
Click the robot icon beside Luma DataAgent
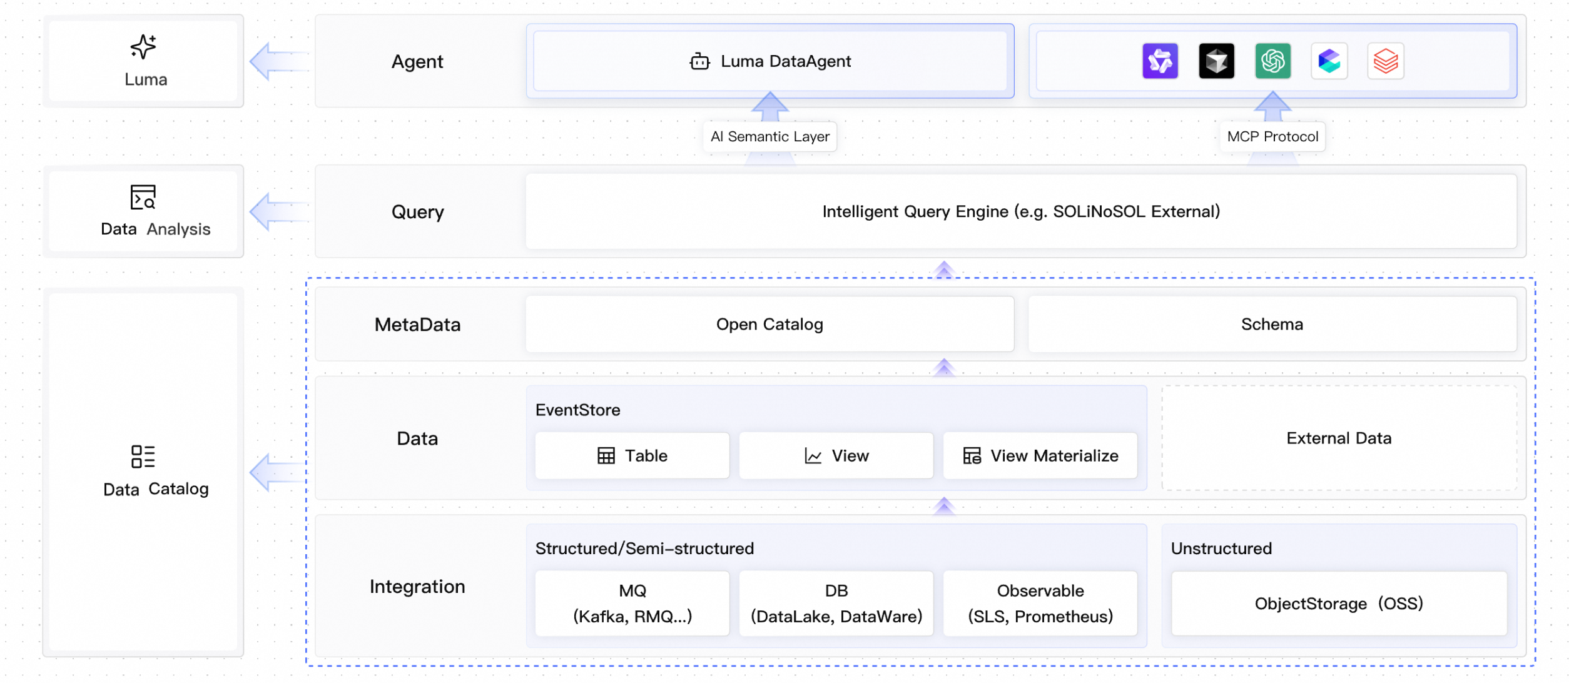point(699,61)
